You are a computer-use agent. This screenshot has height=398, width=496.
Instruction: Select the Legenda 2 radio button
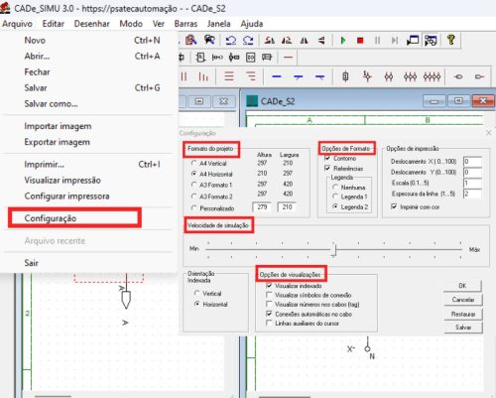335,206
